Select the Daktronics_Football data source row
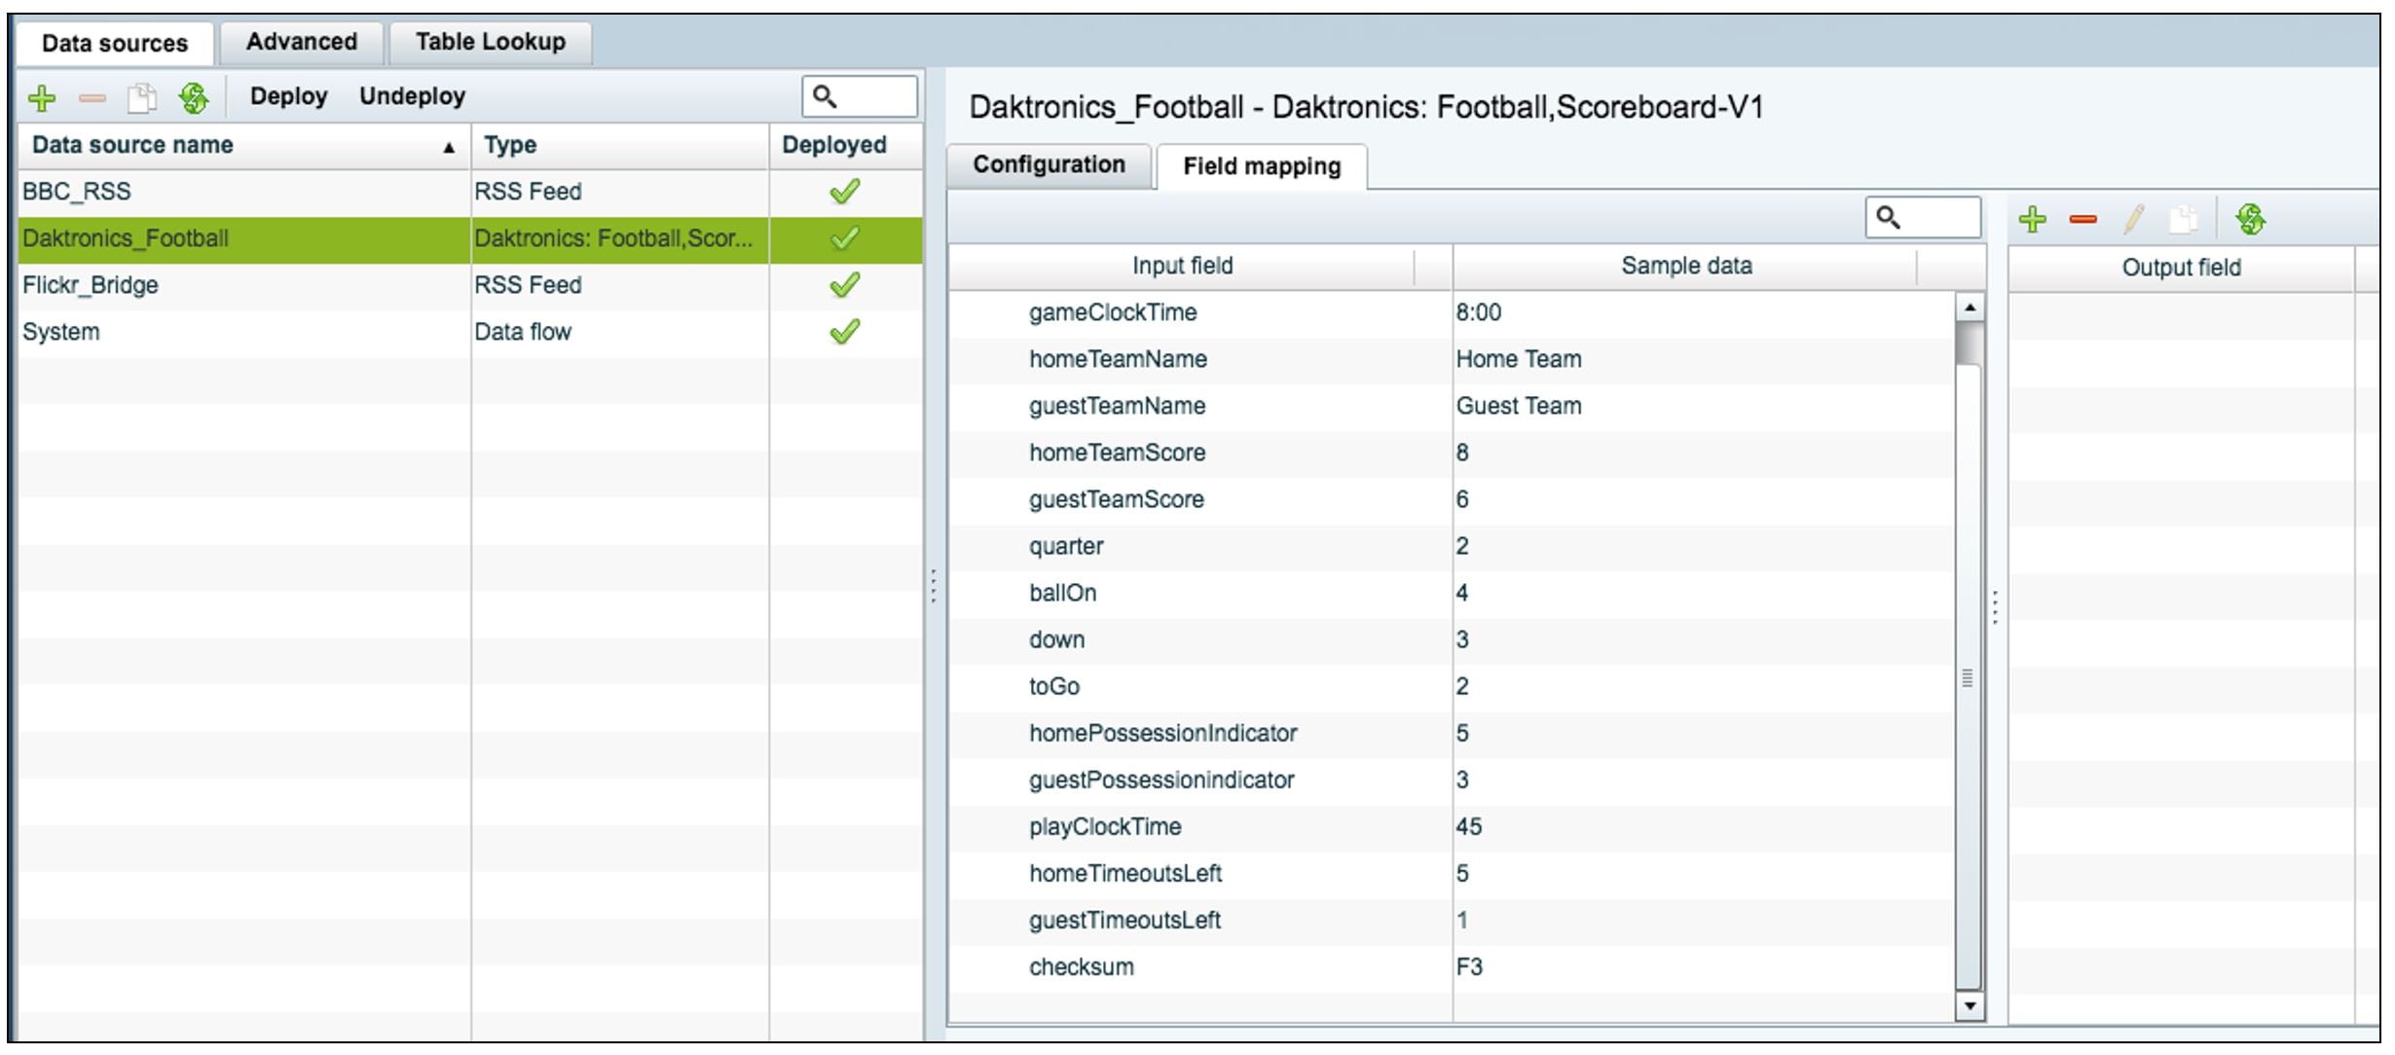This screenshot has width=2395, height=1055. point(470,238)
